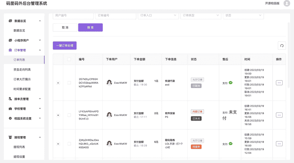Screen dimensions: 294x163
Task: Click the purple 搜索 button
Action: click(x=90, y=28)
